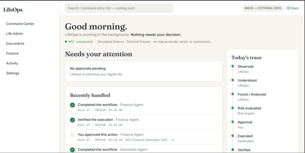This screenshot has width=305, height=153.
Task: Open Documents in the sidebar
Action: coord(15,43)
